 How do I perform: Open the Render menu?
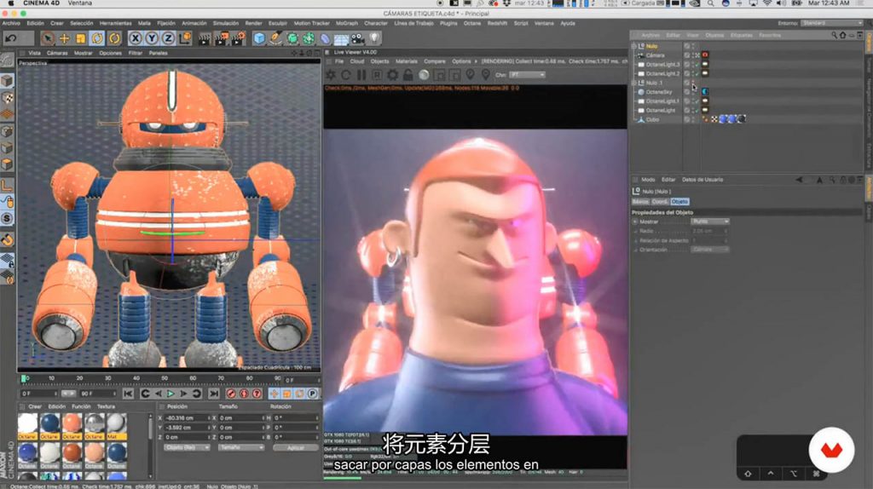[253, 23]
